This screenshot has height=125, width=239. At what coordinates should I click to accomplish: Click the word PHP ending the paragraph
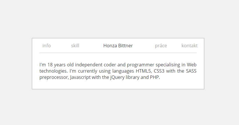pyautogui.click(x=154, y=77)
